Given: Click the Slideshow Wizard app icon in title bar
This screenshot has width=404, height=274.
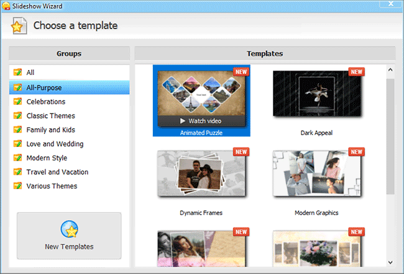Looking at the screenshot, I should 6,6.
